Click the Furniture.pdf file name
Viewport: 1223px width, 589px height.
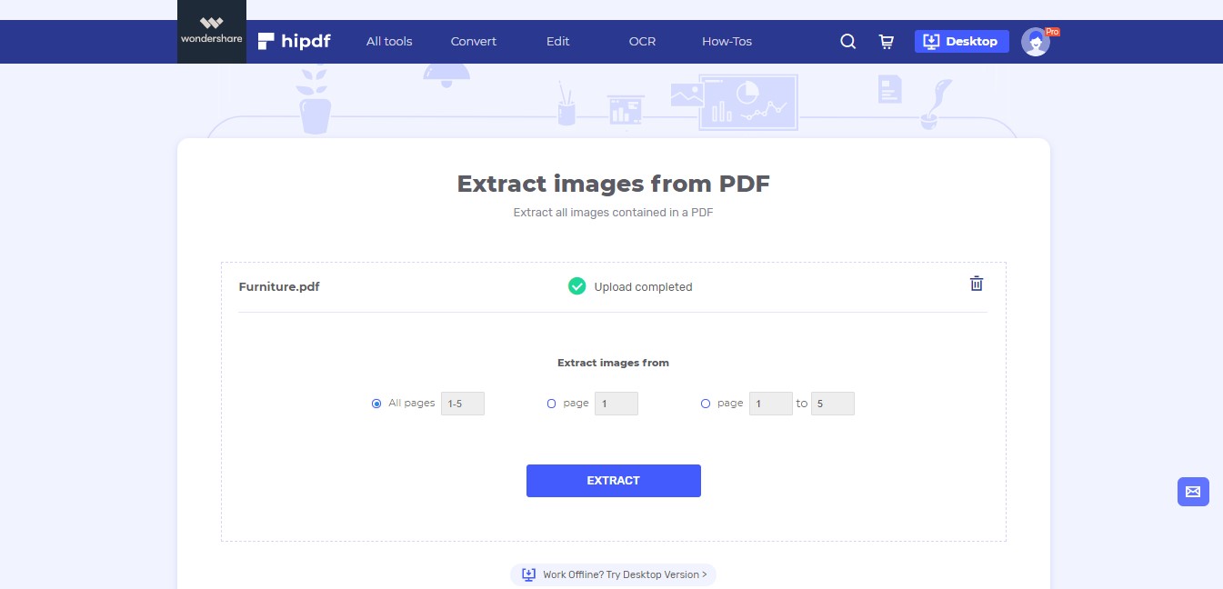pos(279,287)
